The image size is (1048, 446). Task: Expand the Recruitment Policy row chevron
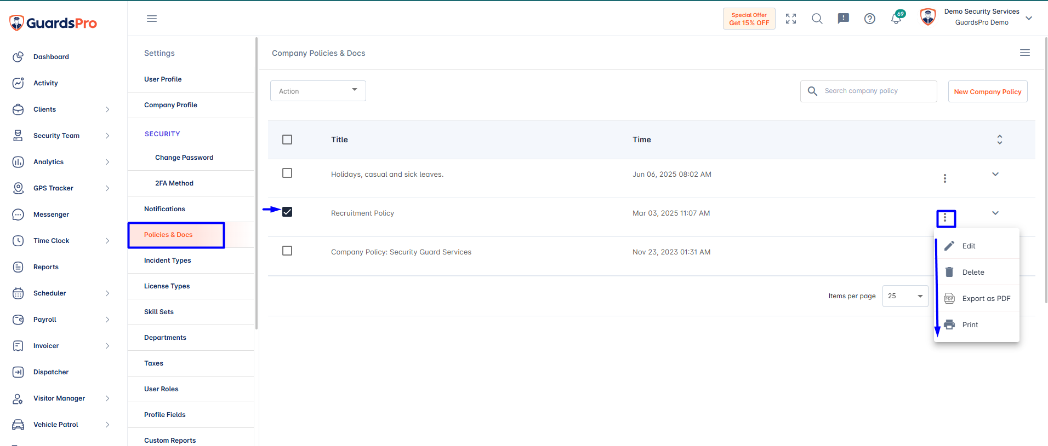[x=995, y=213]
